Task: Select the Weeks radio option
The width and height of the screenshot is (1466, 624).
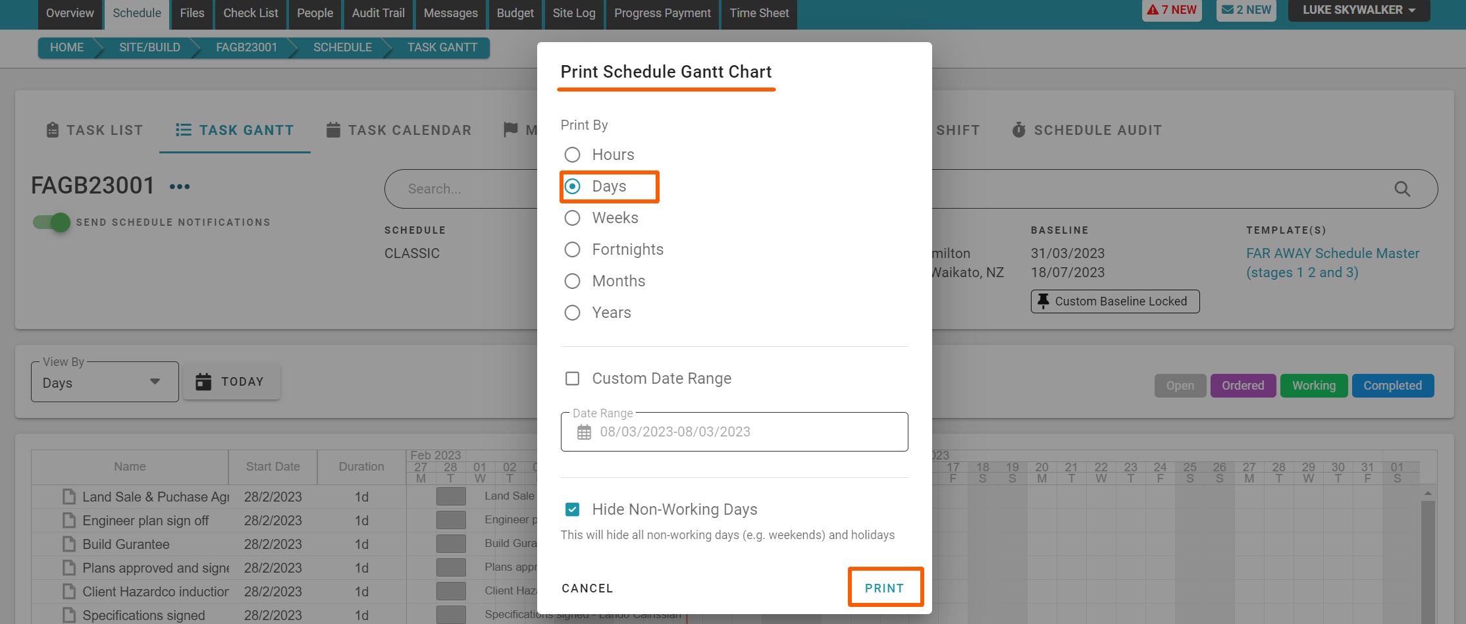Action: [573, 218]
